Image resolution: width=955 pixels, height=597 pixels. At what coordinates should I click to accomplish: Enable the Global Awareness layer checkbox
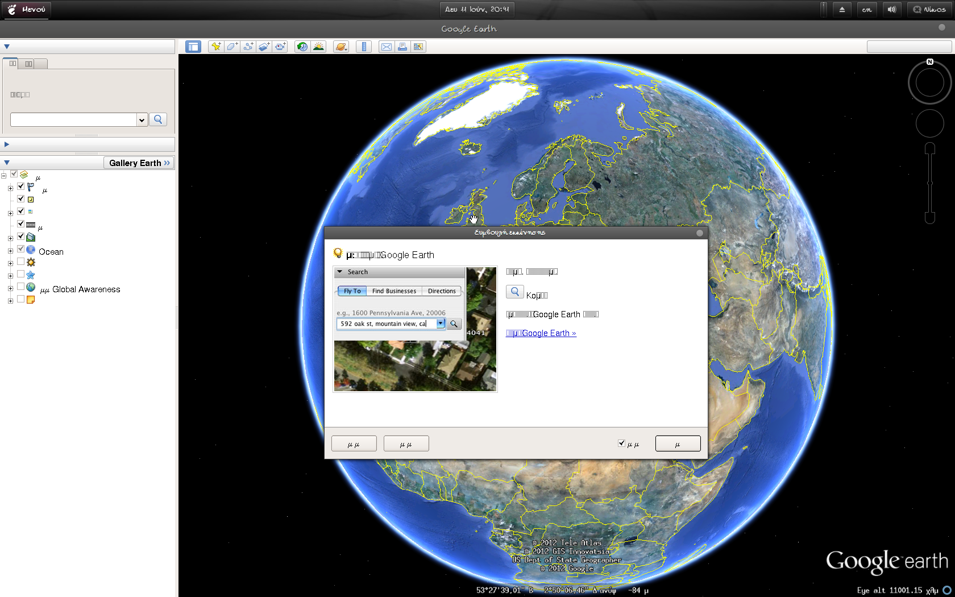(20, 287)
